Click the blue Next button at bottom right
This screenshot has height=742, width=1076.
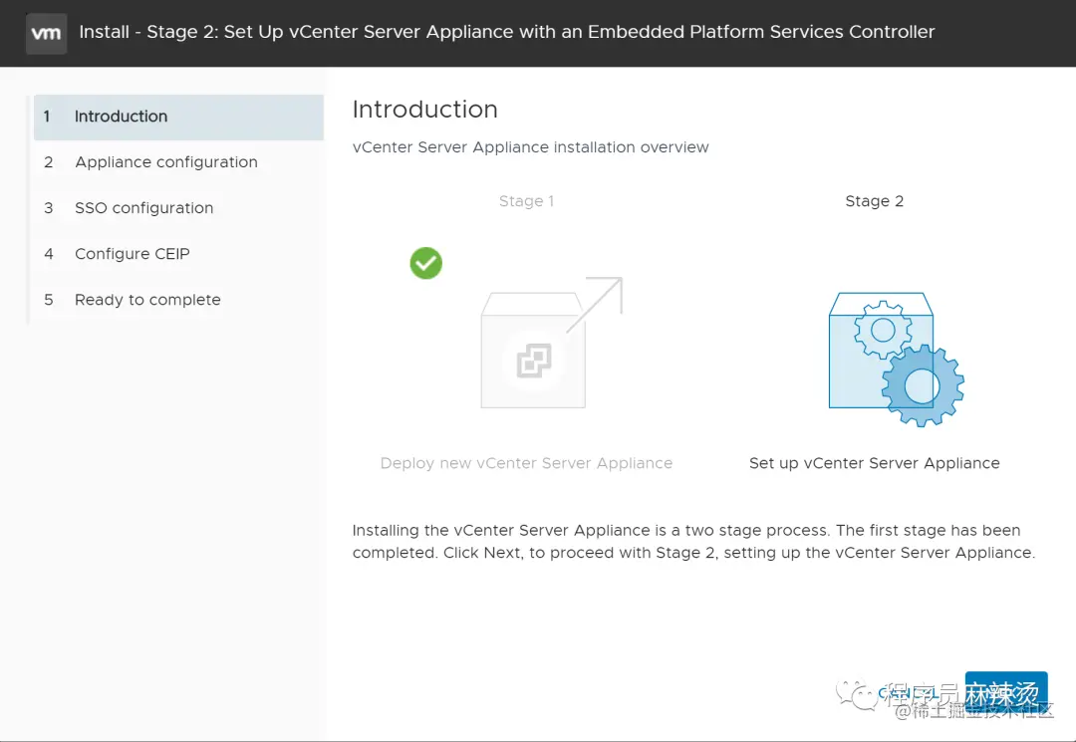pyautogui.click(x=1006, y=694)
